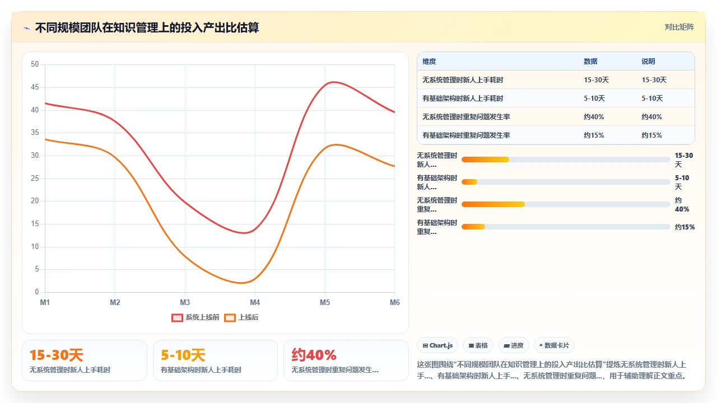Click the 50 y-axis label
The image size is (717, 403).
(35, 64)
